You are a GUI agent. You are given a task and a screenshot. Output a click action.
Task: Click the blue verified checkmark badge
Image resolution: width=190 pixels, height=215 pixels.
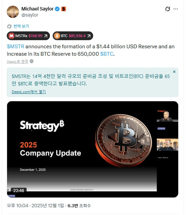57,9
